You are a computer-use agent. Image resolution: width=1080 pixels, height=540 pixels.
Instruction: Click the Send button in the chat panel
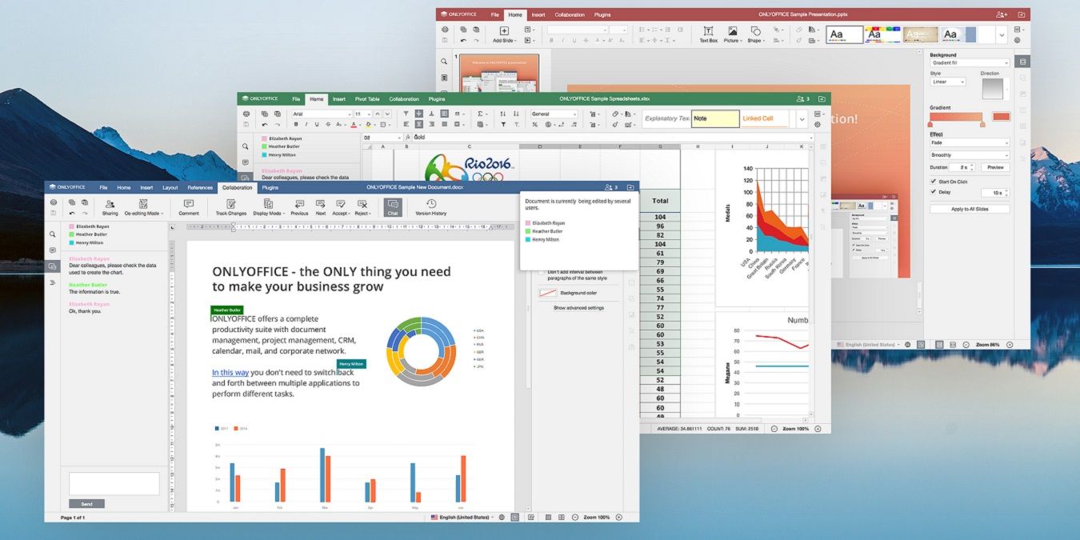[x=88, y=503]
